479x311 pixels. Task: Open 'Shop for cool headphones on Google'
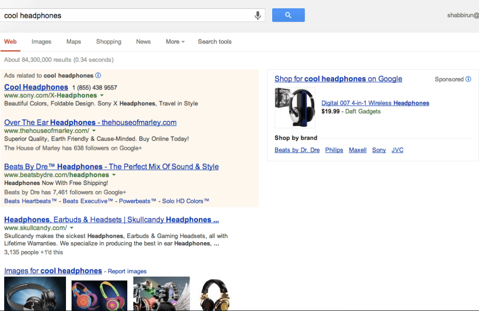[x=338, y=79]
